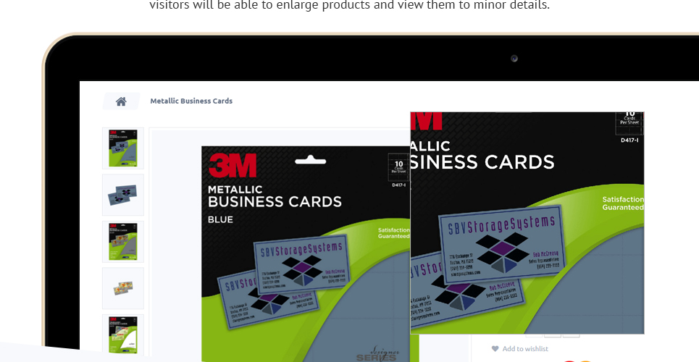Select the third thumbnail with gold cards package

[123, 242]
